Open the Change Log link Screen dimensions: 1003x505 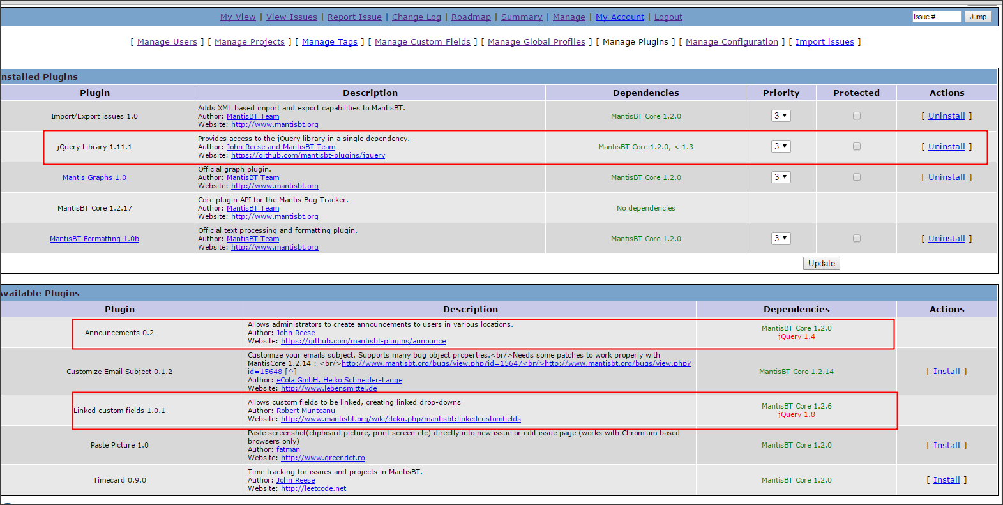point(416,17)
